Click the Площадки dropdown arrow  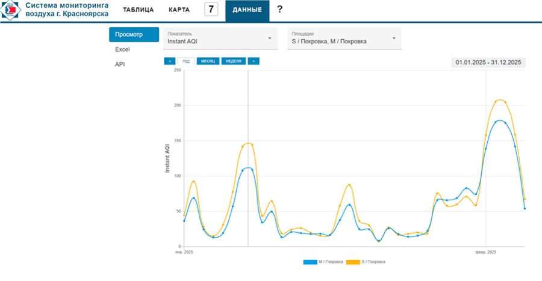point(394,39)
